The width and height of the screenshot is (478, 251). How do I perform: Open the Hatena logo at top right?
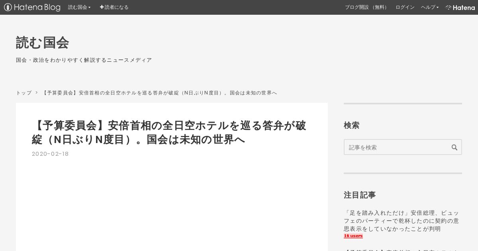pyautogui.click(x=460, y=7)
